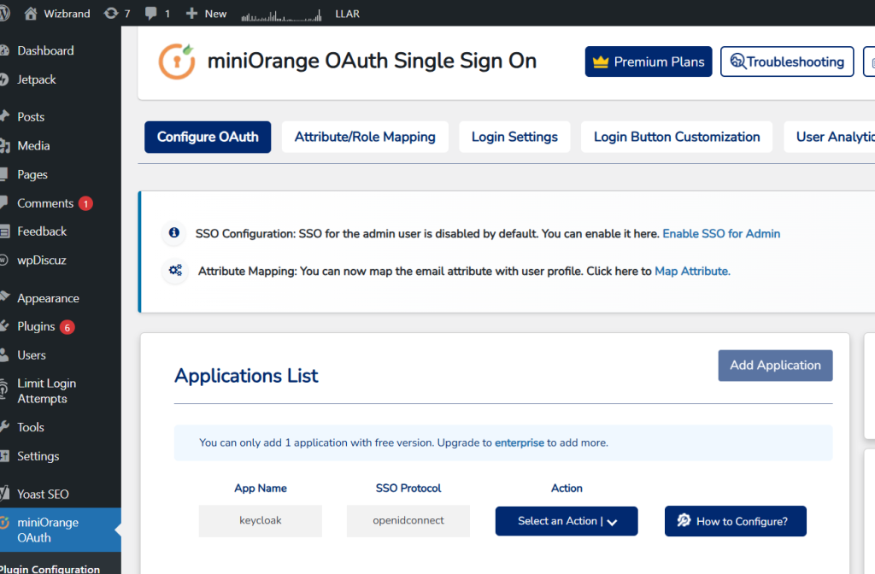Click the Troubleshooting button

[x=786, y=61]
